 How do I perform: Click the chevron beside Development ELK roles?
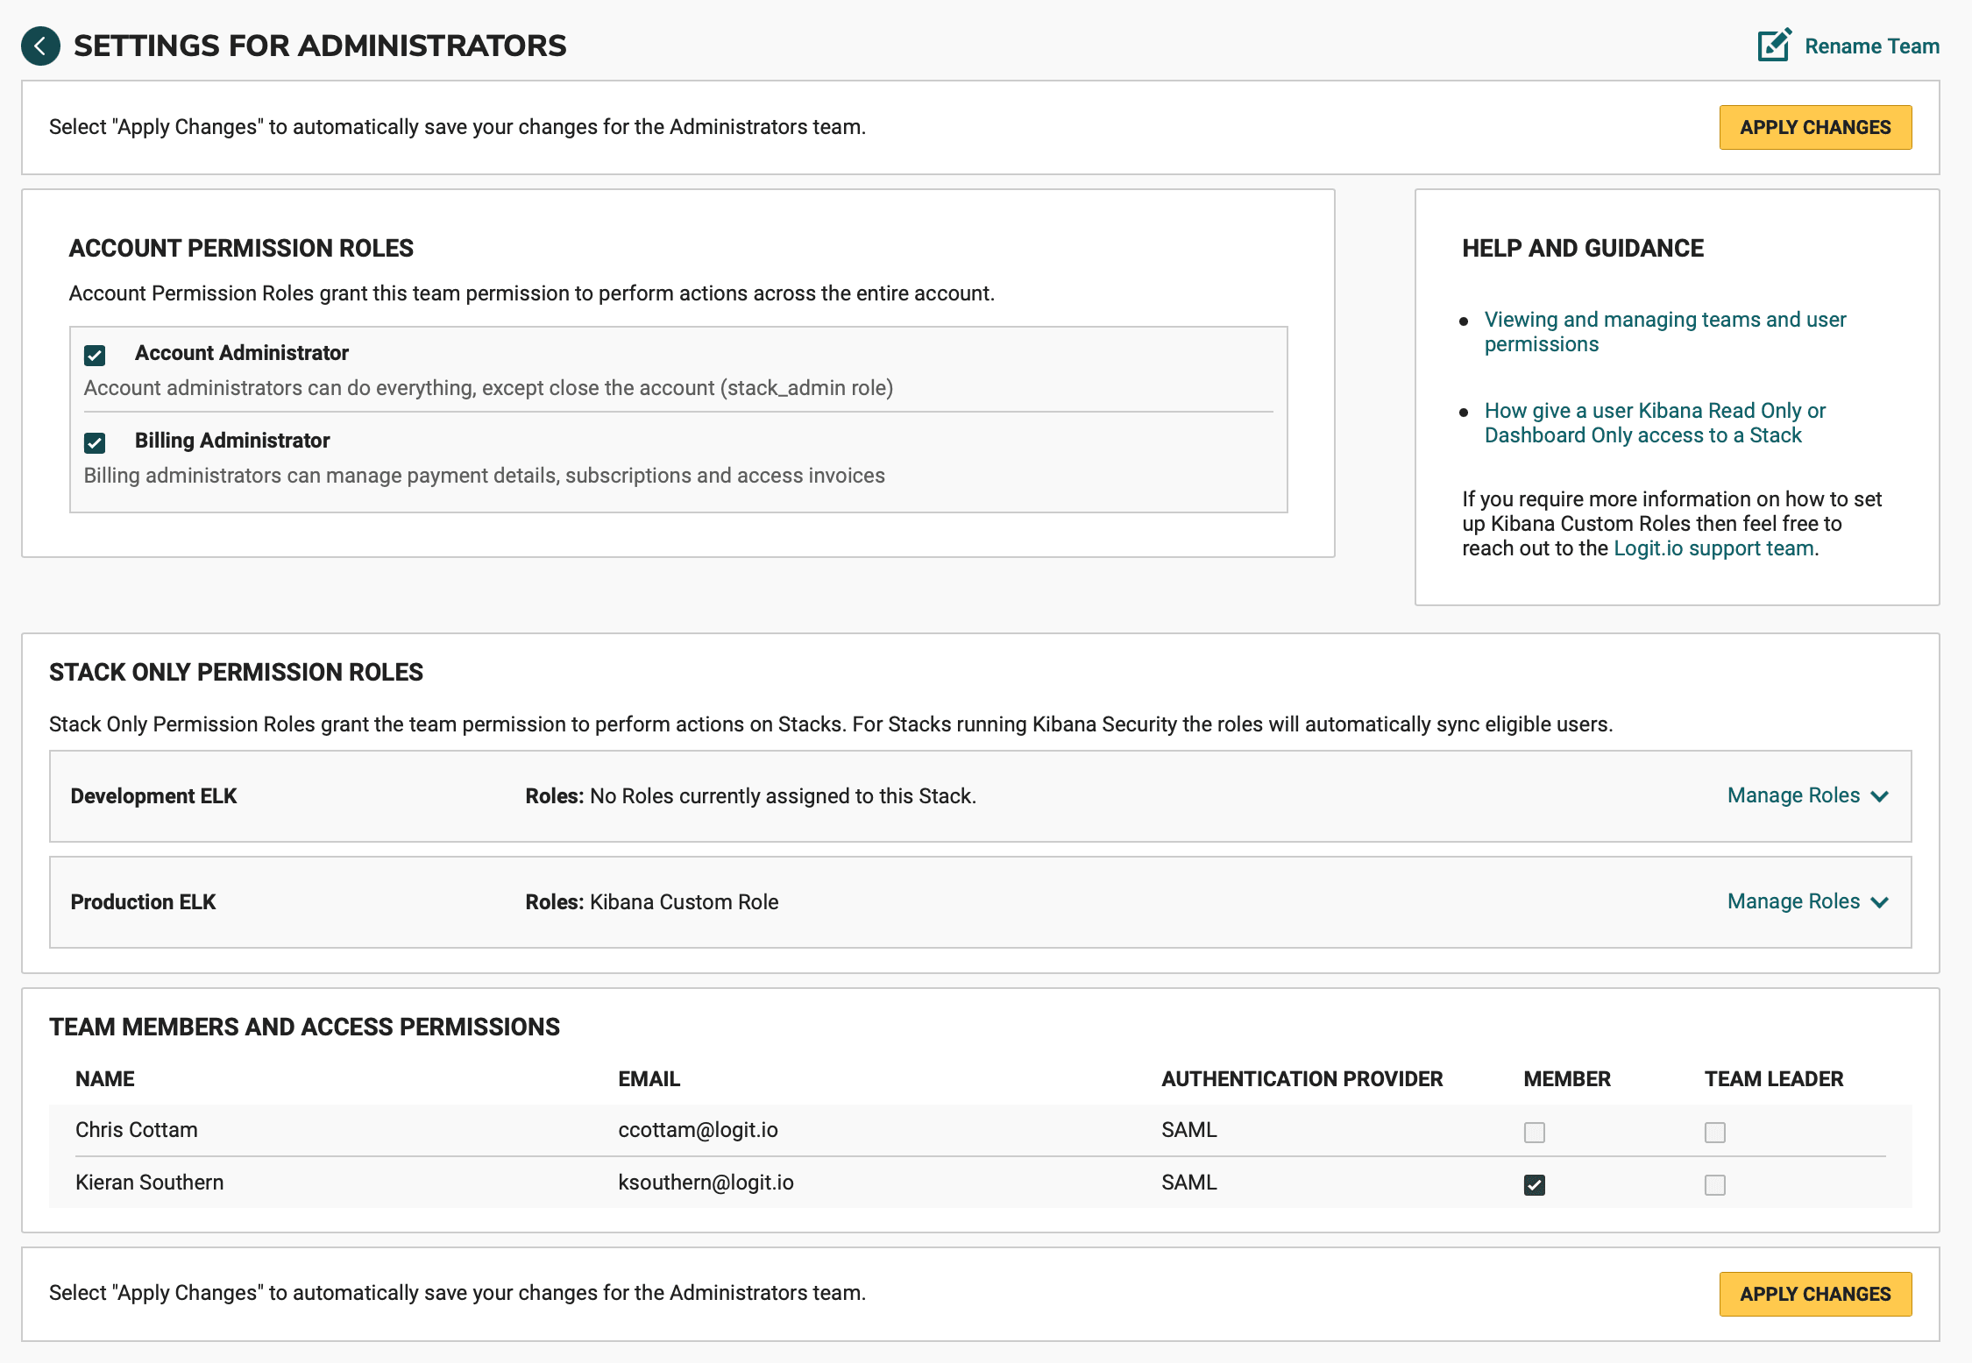click(1879, 796)
